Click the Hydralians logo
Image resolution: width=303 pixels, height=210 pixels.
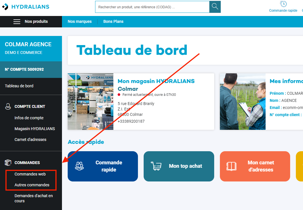tap(25, 7)
